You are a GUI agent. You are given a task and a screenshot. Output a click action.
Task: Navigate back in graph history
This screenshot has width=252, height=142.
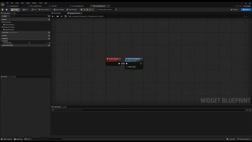pos(57,17)
